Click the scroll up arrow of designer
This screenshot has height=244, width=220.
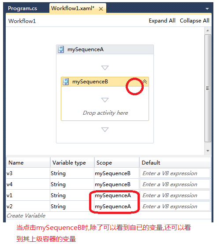[208, 30]
